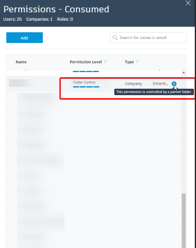Click the magnifier search icon
This screenshot has height=248, width=196.
coord(115,38)
